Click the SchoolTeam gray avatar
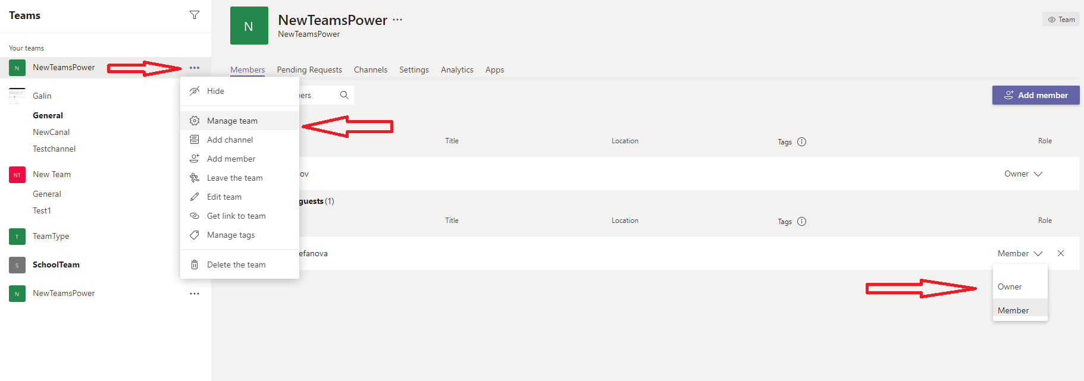The image size is (1084, 381). tap(17, 265)
